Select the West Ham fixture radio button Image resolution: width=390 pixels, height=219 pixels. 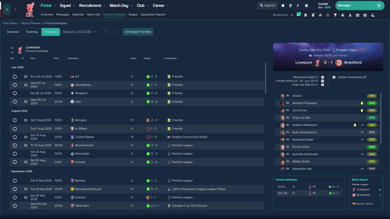pos(15,206)
